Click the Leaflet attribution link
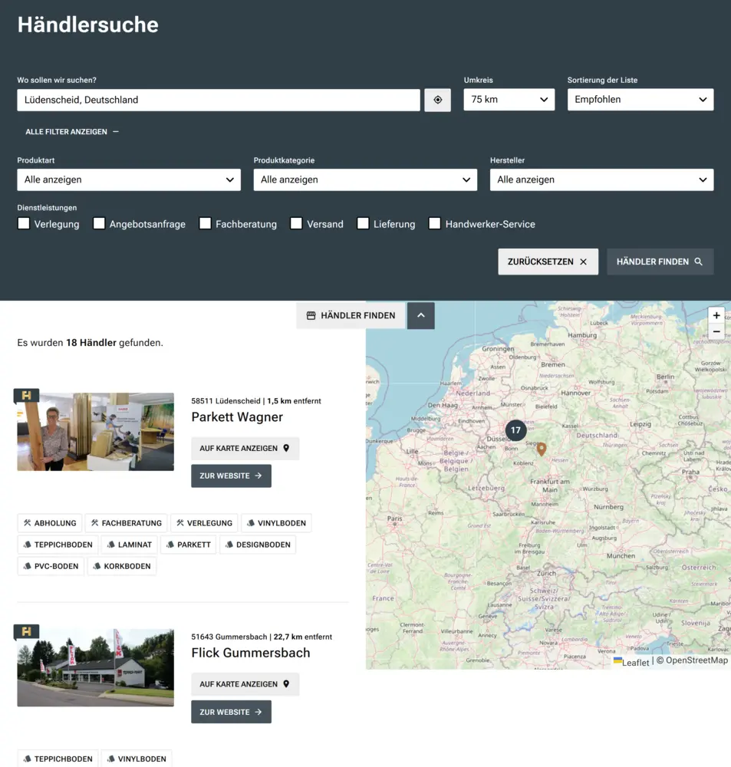 (634, 662)
